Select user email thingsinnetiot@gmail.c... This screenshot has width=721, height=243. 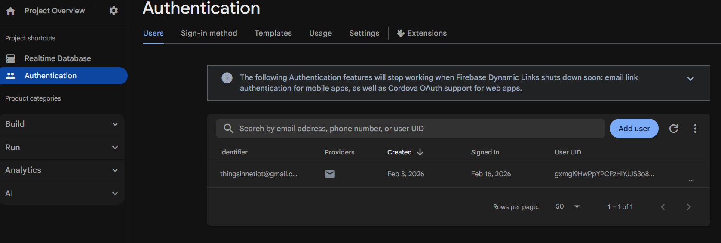(x=259, y=174)
